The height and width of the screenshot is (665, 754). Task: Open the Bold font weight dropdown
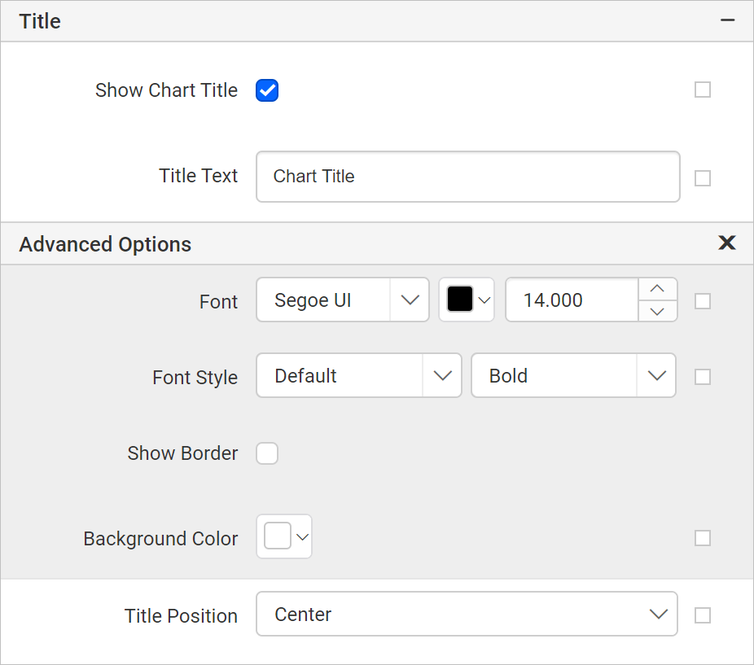[x=573, y=375]
